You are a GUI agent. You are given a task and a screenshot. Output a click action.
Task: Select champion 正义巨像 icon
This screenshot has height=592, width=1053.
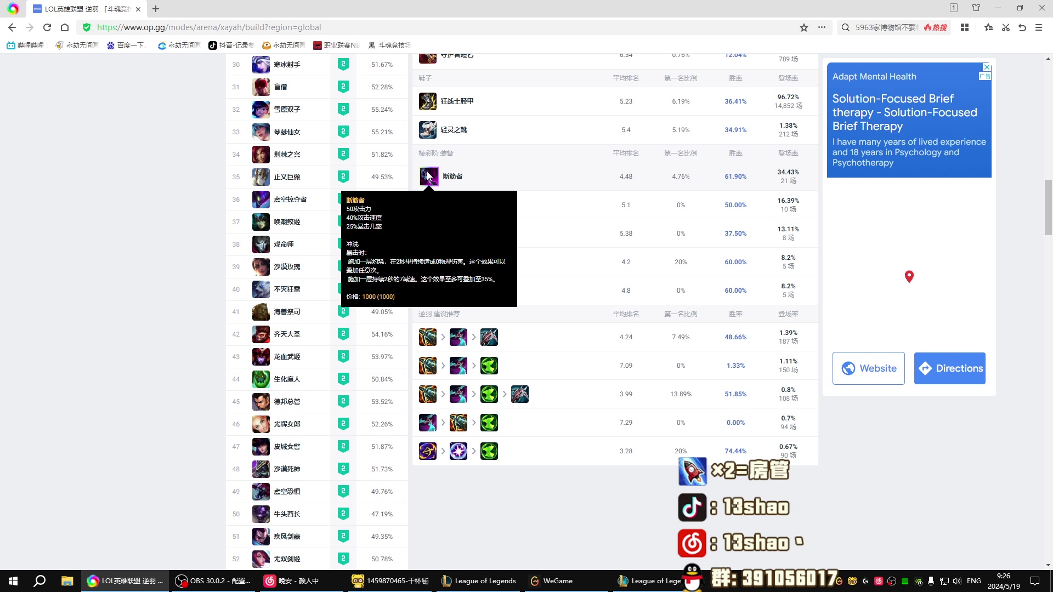point(261,177)
